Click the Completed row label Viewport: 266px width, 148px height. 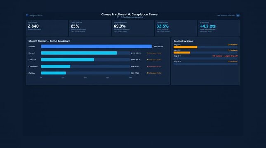point(33,66)
